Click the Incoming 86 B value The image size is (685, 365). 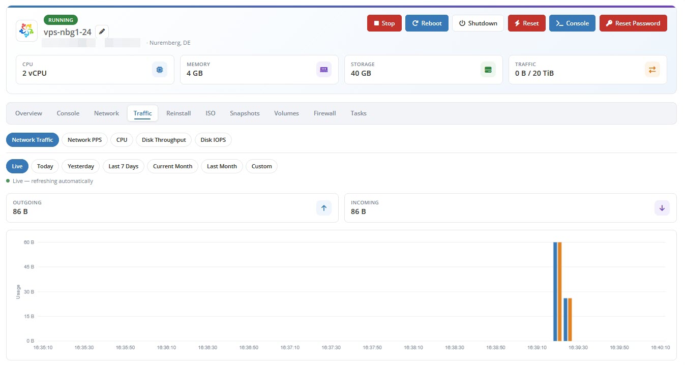359,211
